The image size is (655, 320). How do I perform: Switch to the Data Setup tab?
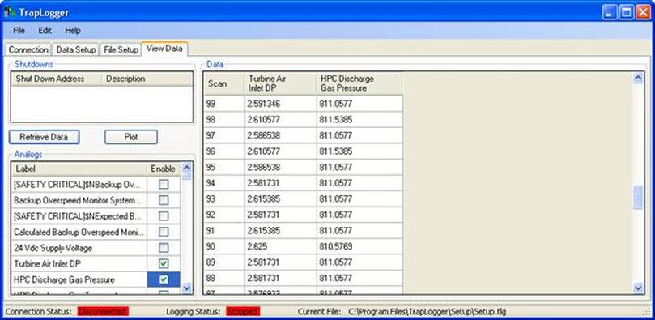[75, 49]
